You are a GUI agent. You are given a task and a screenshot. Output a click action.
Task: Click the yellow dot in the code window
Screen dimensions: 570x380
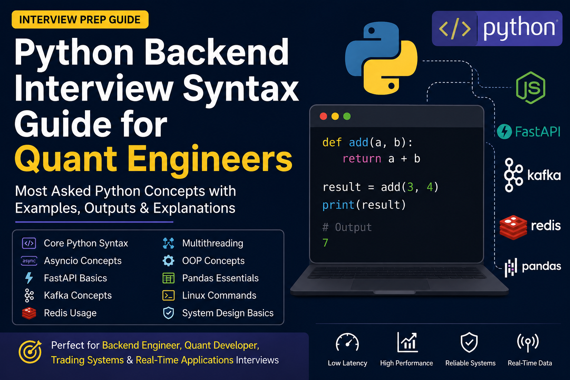335,117
